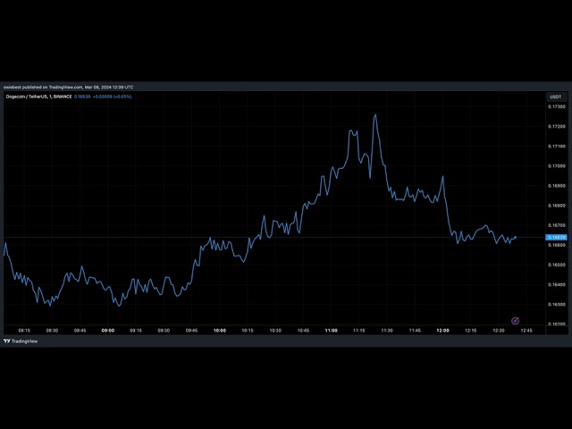Click the 0.17000 price axis label
Screen dimensions: 572x429
555,165
